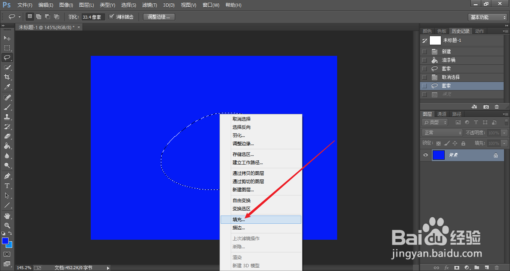Select the Horizontal Type tool
This screenshot has height=271, width=510.
[x=7, y=185]
